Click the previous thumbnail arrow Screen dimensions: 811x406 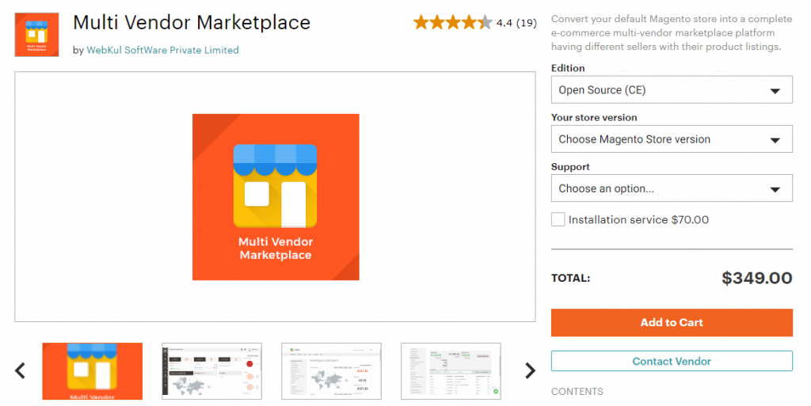(x=21, y=370)
